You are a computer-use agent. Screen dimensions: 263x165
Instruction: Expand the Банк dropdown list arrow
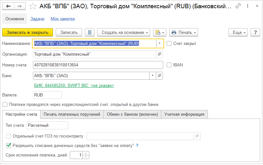click(152, 76)
